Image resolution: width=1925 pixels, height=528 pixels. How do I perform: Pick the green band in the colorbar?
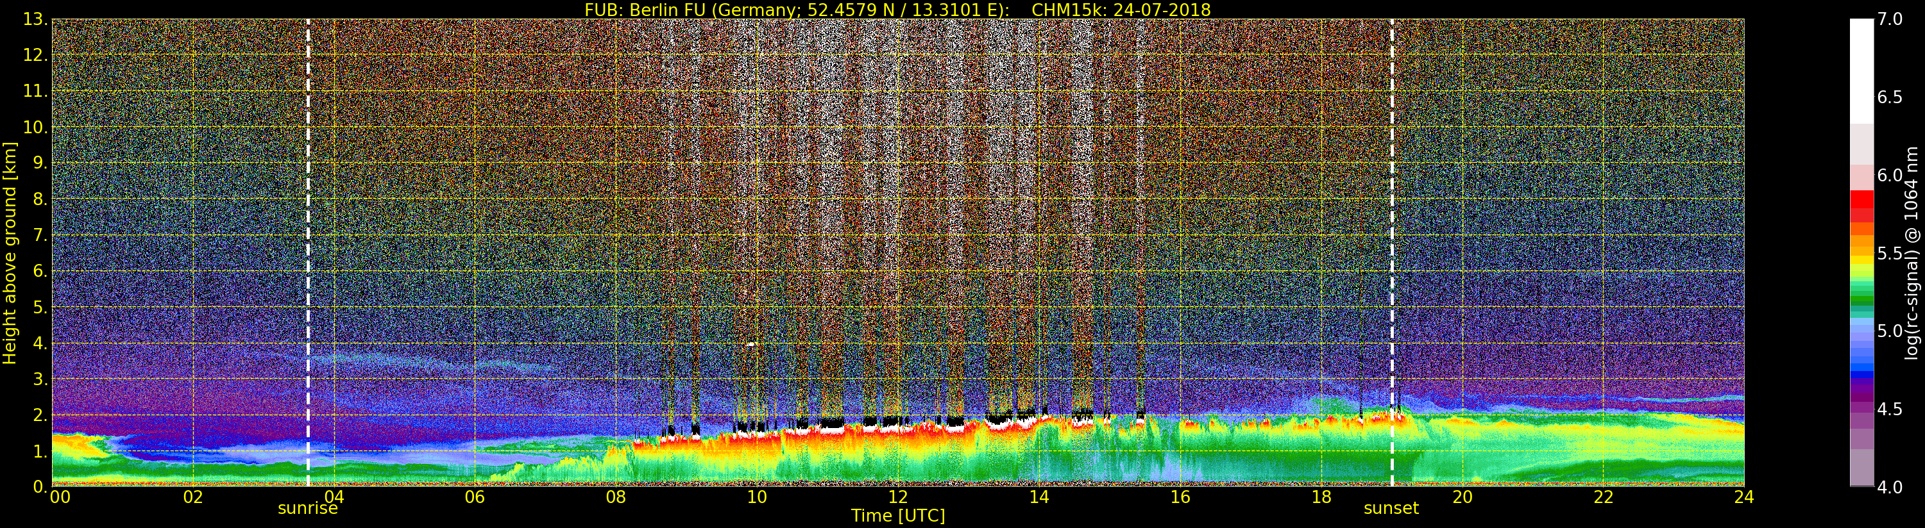1861,299
